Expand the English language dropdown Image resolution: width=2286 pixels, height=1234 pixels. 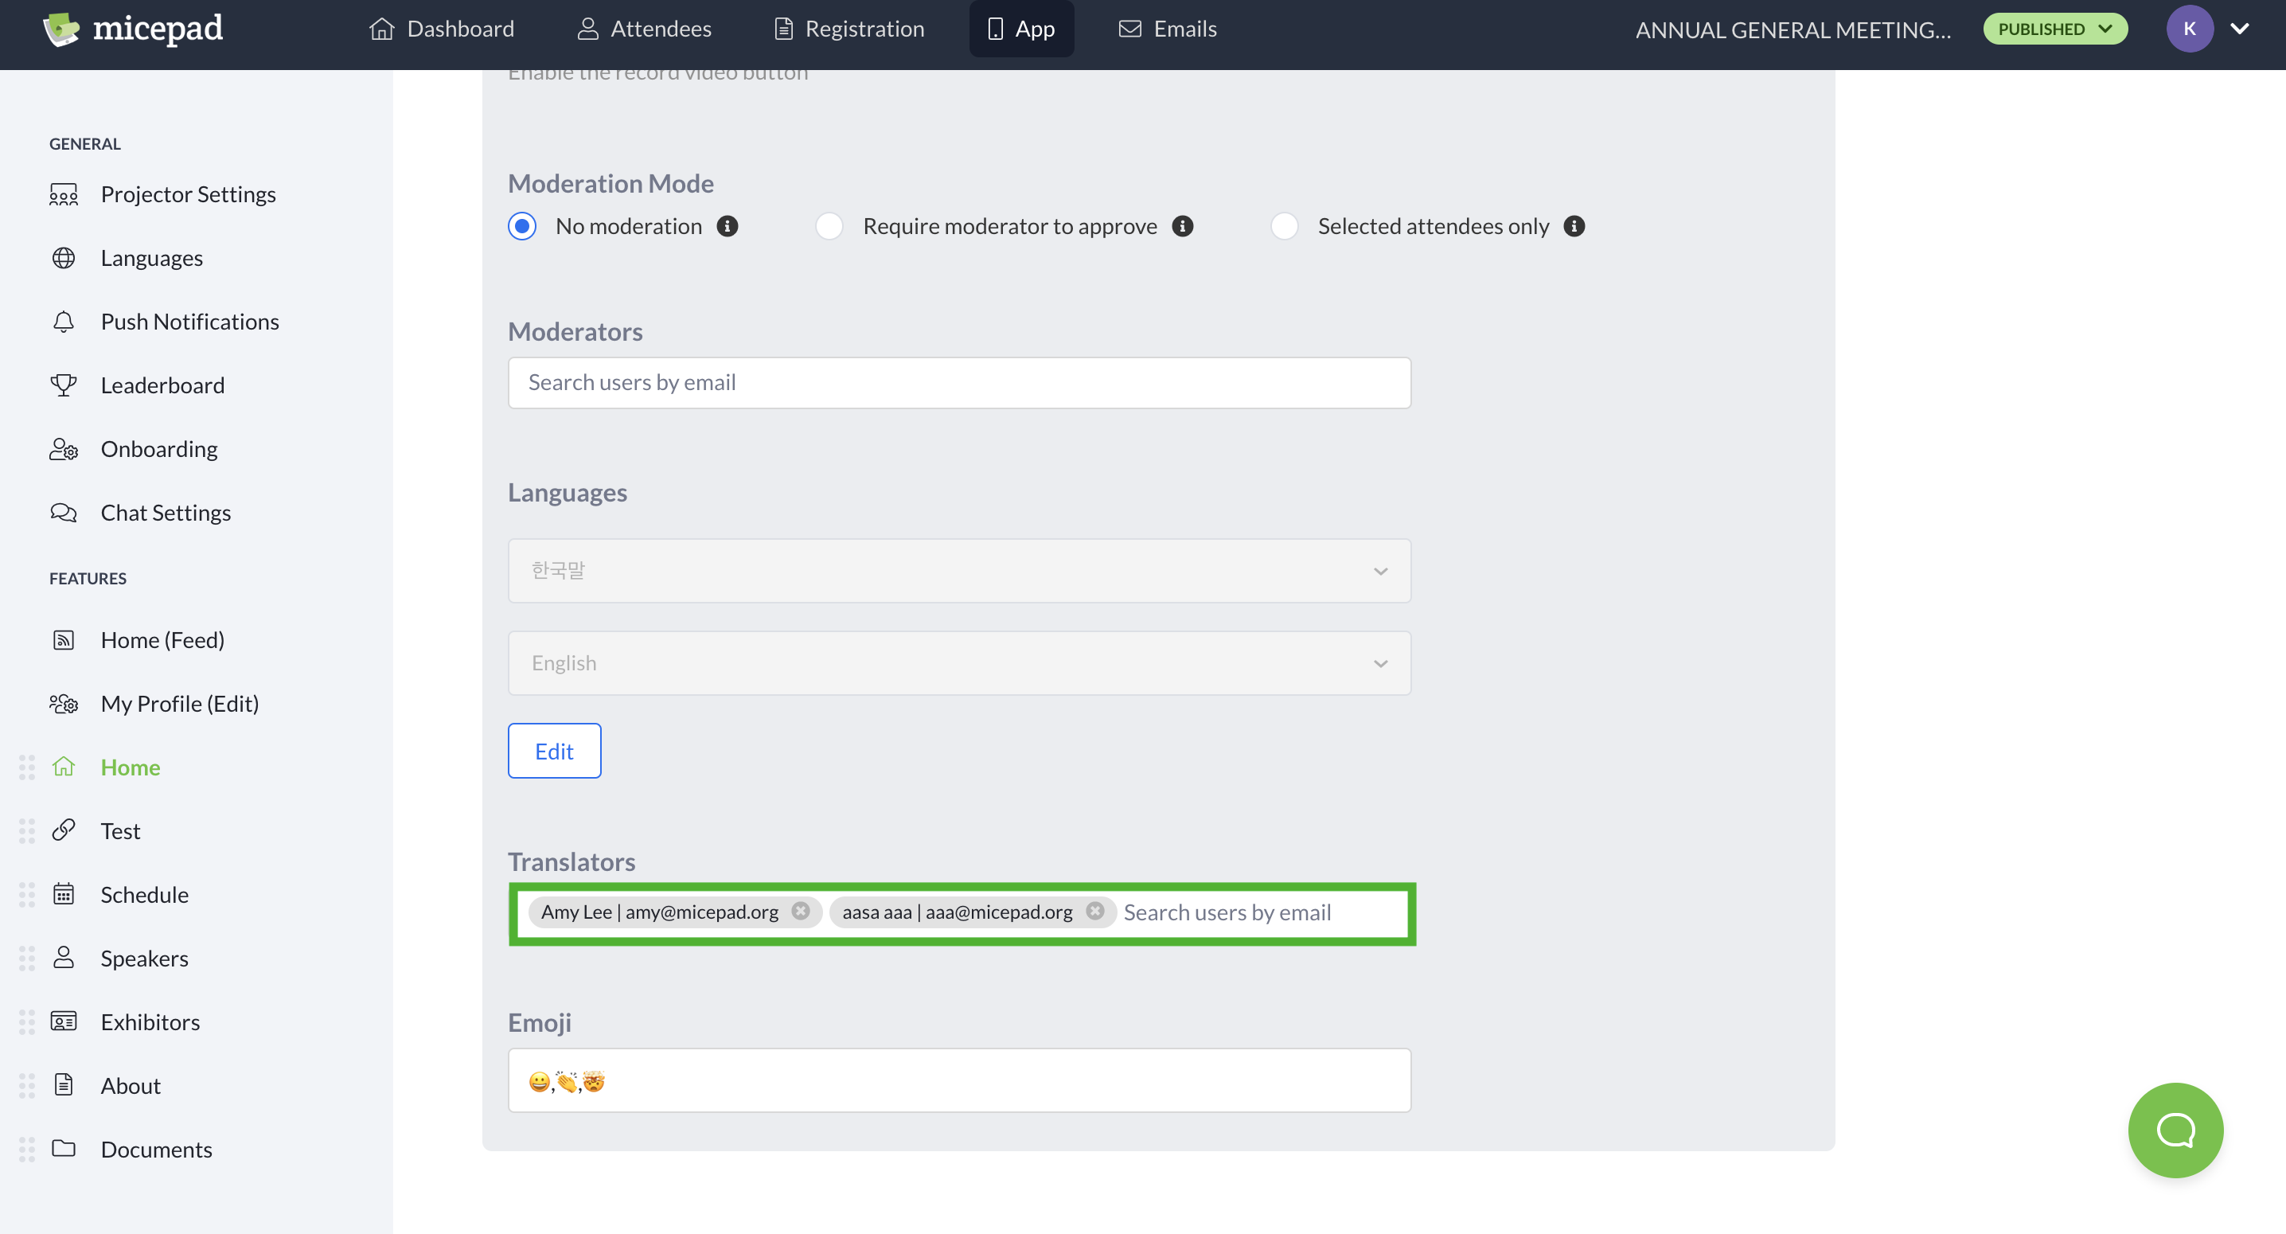(x=958, y=663)
